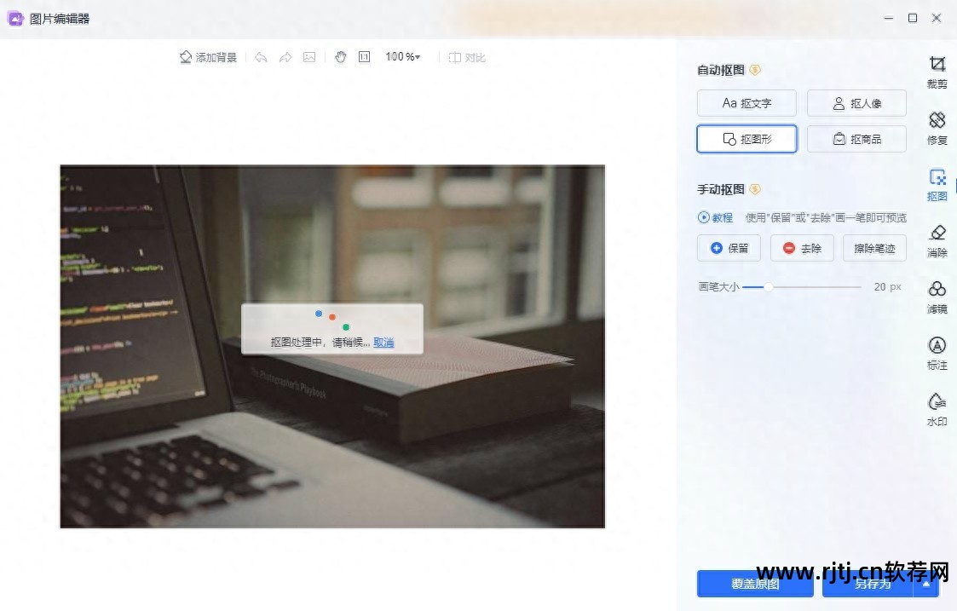Select the 抠图 cutout tool in sidebar
Viewport: 957px width, 611px height.
coord(937,185)
